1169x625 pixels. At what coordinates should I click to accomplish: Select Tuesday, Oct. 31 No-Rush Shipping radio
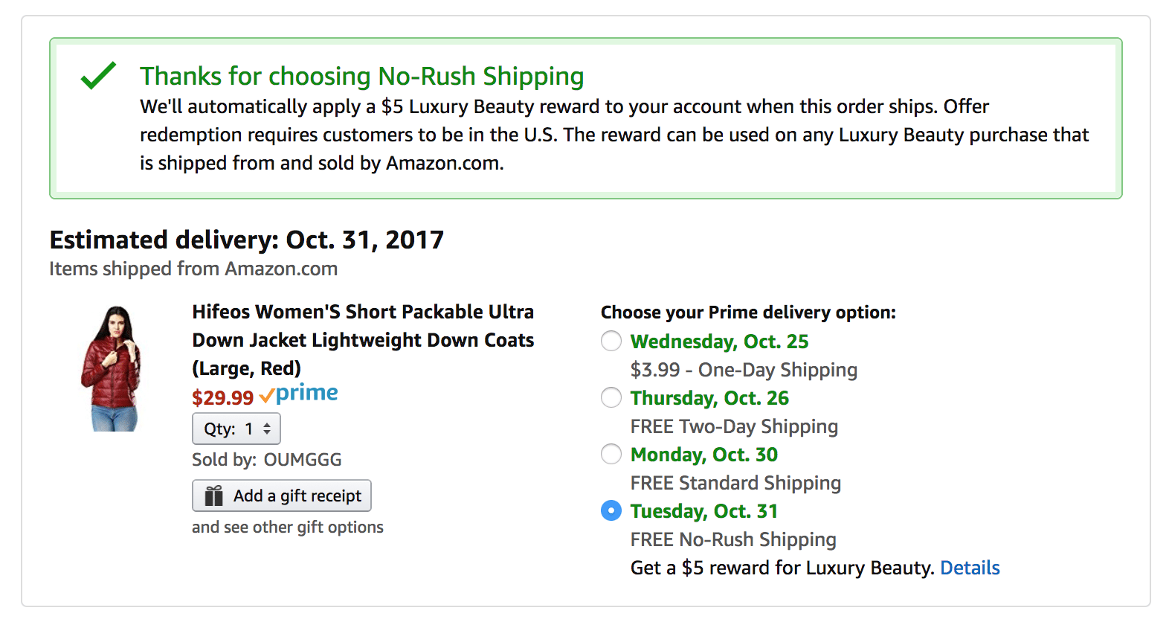coord(611,510)
